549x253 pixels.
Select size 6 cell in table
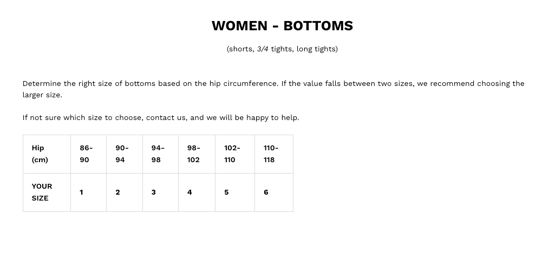point(274,192)
